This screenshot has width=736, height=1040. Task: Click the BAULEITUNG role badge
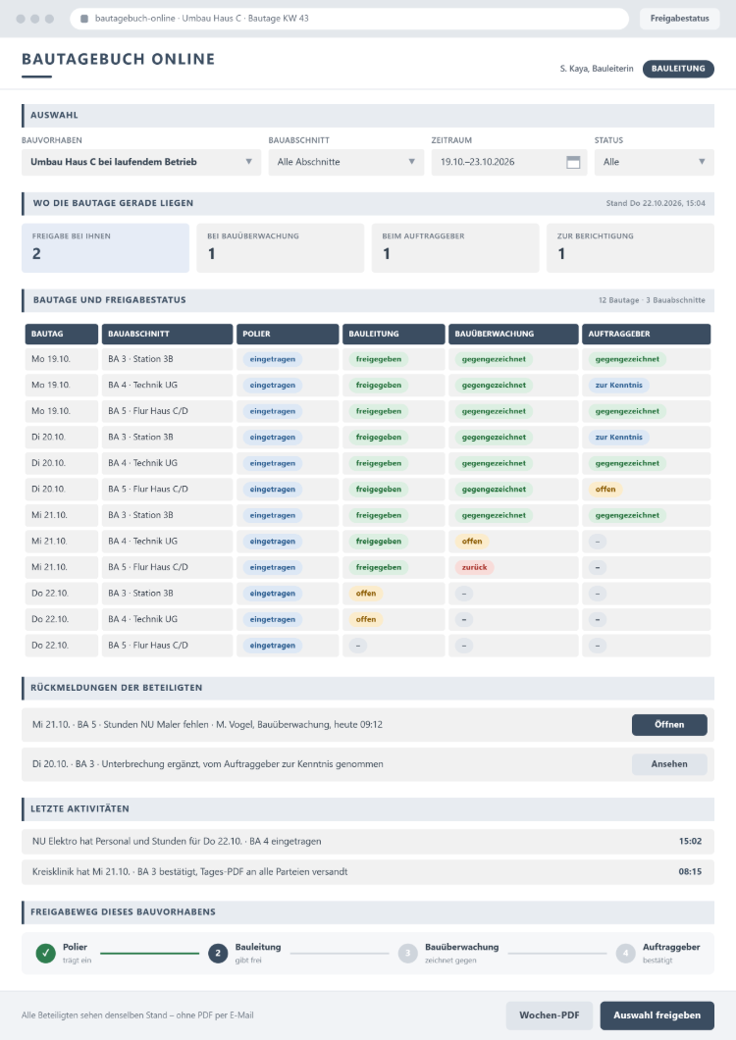[x=678, y=69]
